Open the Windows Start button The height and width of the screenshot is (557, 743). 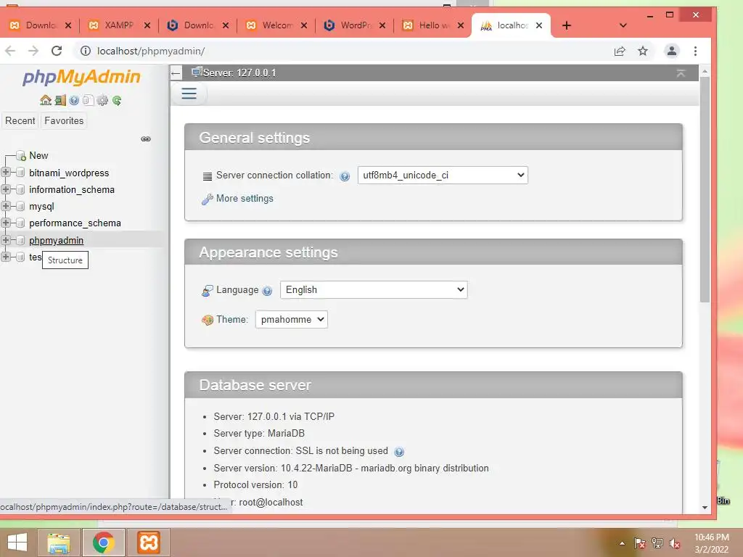tap(17, 542)
